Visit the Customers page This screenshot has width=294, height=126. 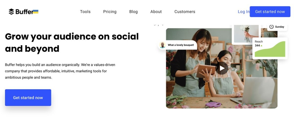click(x=185, y=12)
